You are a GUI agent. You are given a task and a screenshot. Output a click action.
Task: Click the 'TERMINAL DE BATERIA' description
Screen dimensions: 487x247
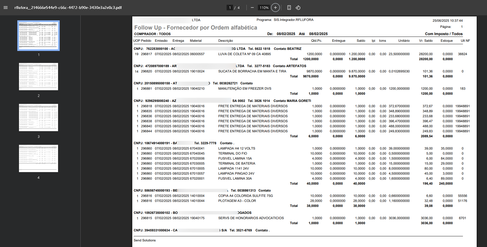pyautogui.click(x=237, y=163)
